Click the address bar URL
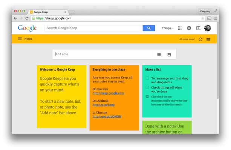 [x=54, y=18]
